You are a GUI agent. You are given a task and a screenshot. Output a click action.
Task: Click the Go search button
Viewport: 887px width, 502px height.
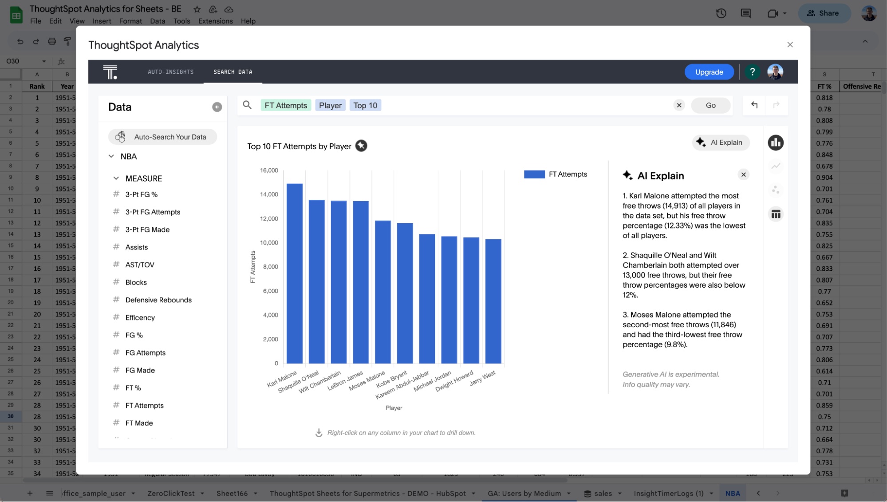[710, 105]
